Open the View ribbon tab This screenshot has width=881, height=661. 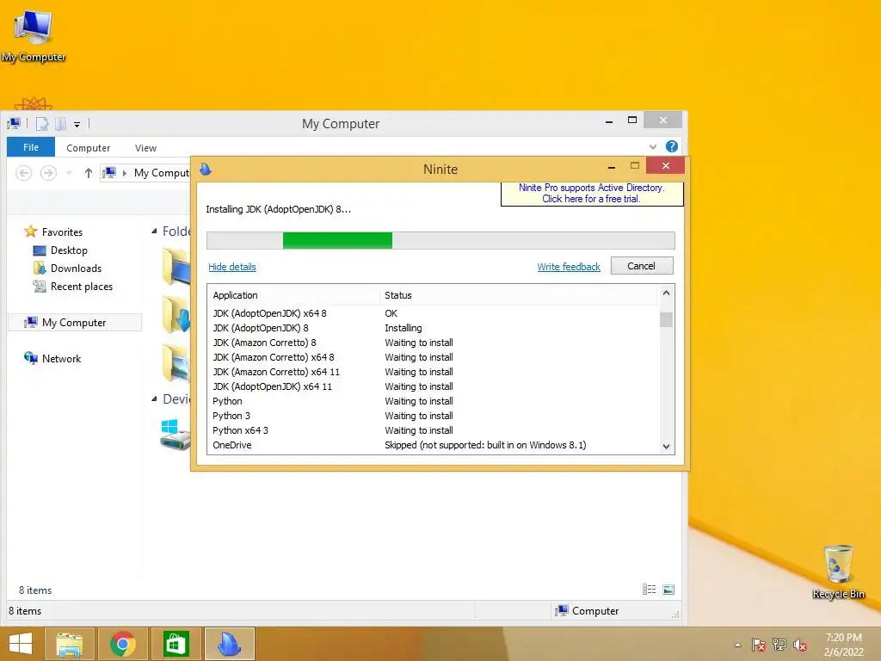pyautogui.click(x=145, y=148)
